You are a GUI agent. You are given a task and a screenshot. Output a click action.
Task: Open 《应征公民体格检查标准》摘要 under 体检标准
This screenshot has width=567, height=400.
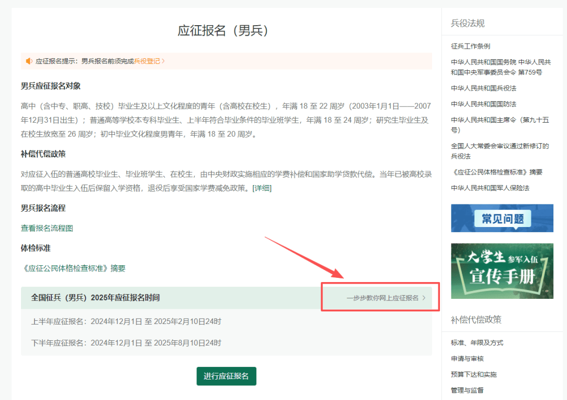point(68,267)
